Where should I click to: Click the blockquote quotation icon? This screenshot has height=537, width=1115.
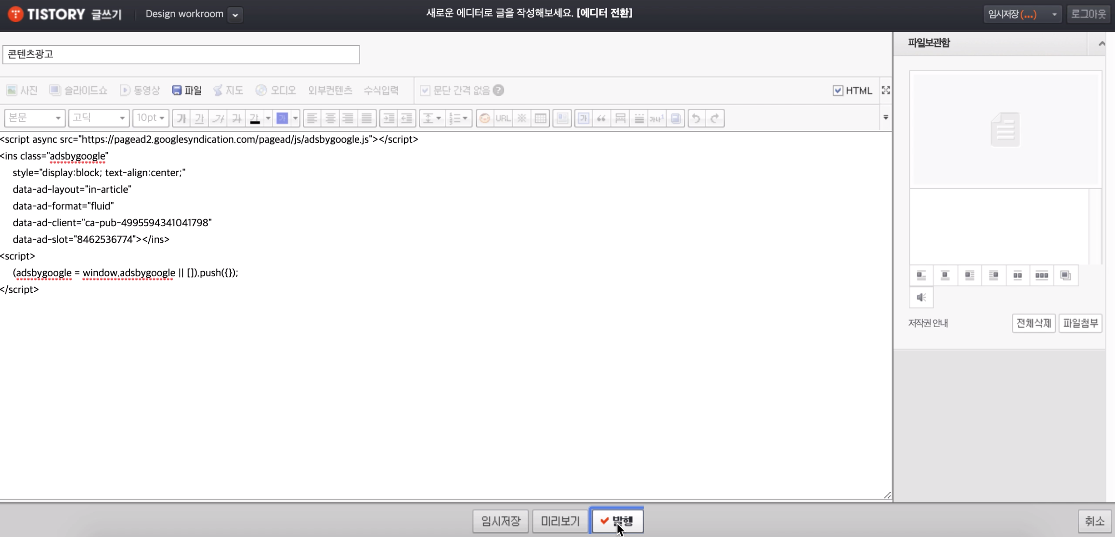601,118
